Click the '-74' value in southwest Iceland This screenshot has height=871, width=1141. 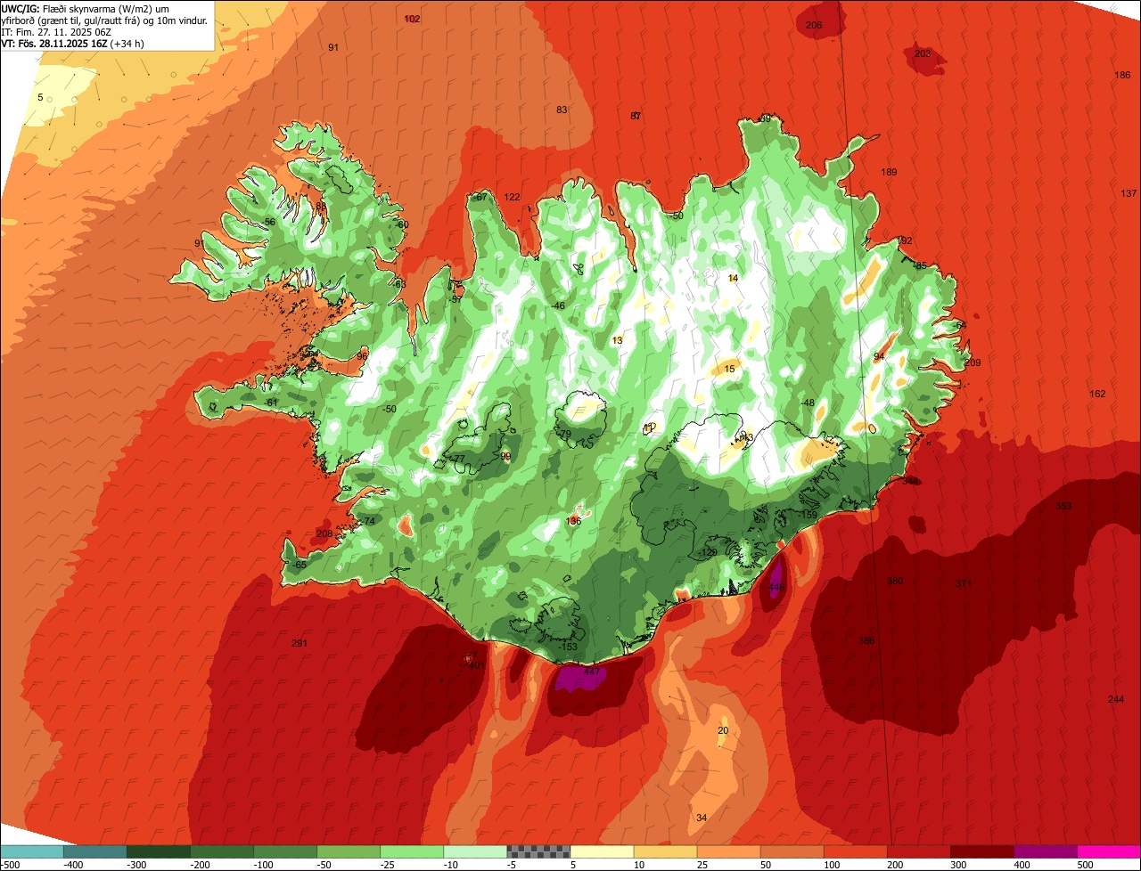point(367,521)
